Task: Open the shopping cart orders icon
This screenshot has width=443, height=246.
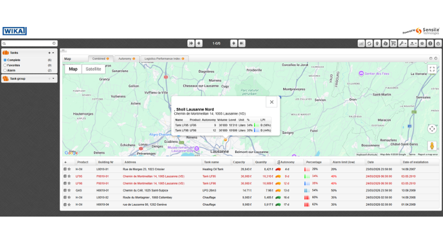Action: coord(393,43)
